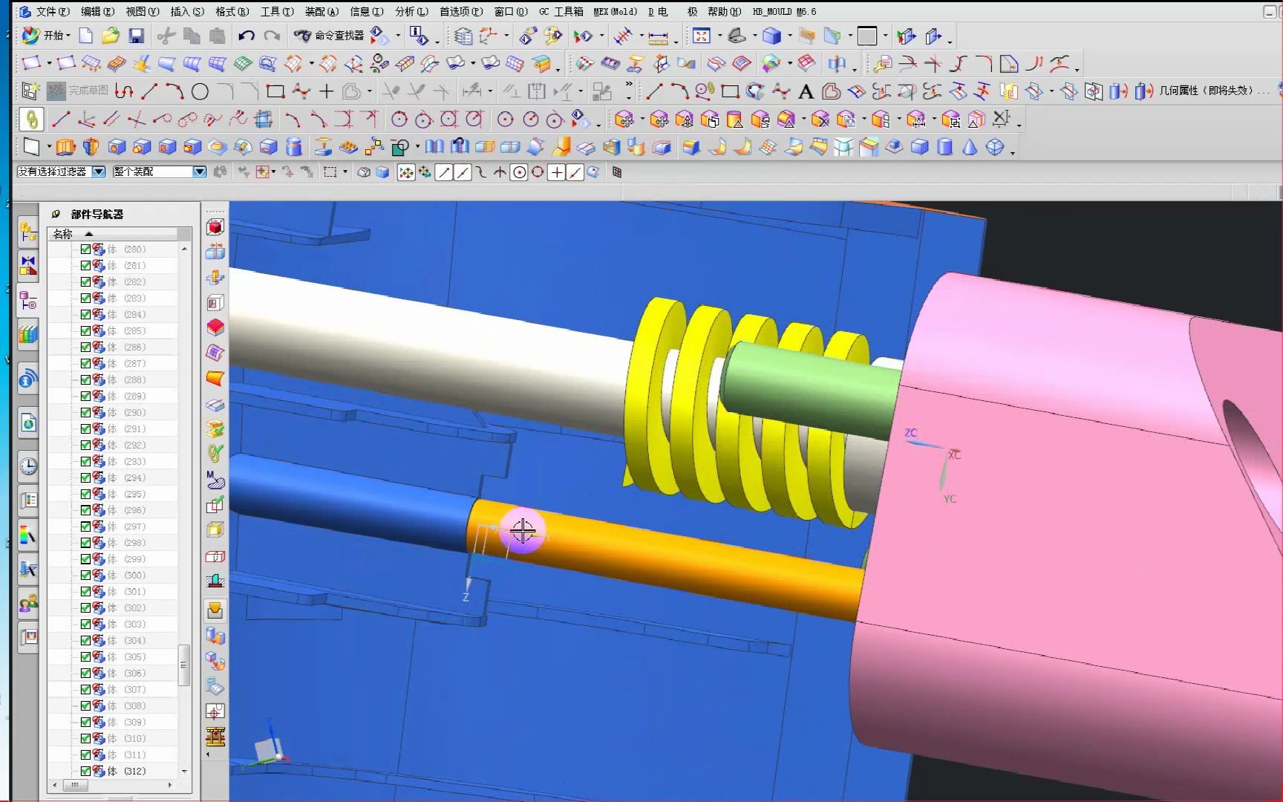Undo the last action
This screenshot has height=802, width=1283.
(247, 36)
